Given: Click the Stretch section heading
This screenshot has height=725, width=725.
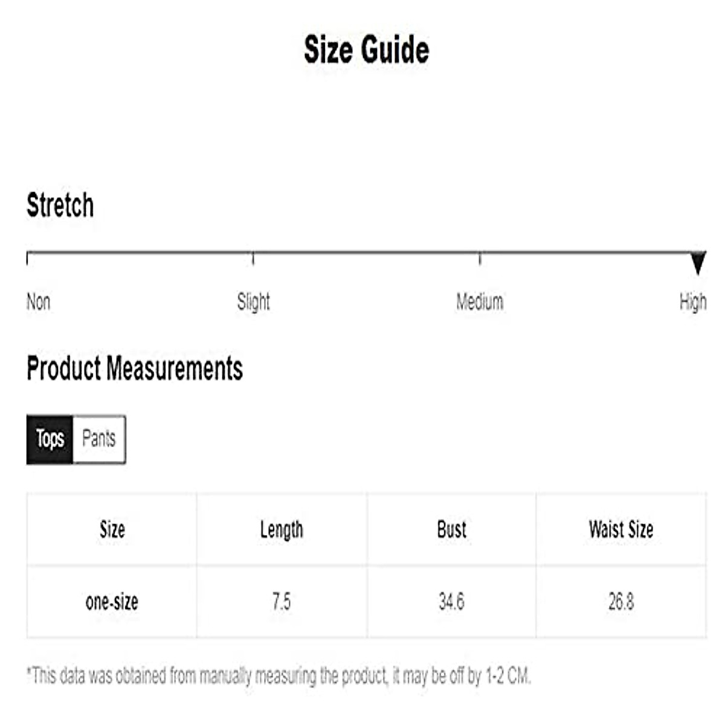Looking at the screenshot, I should point(60,205).
